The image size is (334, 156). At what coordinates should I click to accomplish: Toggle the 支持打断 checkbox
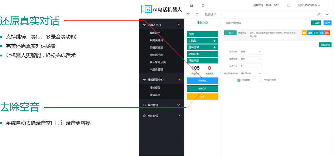239,80
